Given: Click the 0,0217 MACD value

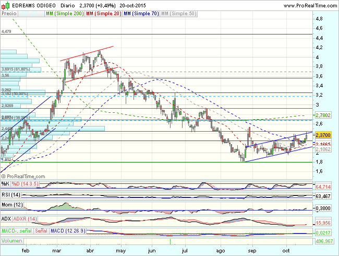Looking at the screenshot, I should click(x=323, y=233).
